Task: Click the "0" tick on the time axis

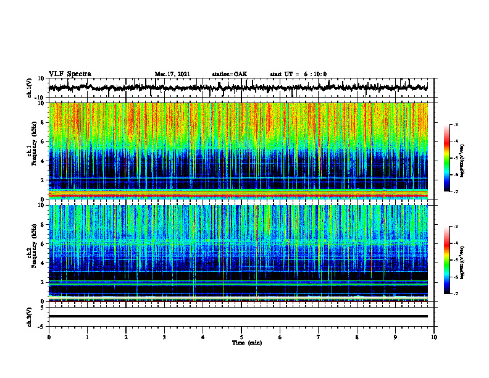Action: pyautogui.click(x=49, y=337)
